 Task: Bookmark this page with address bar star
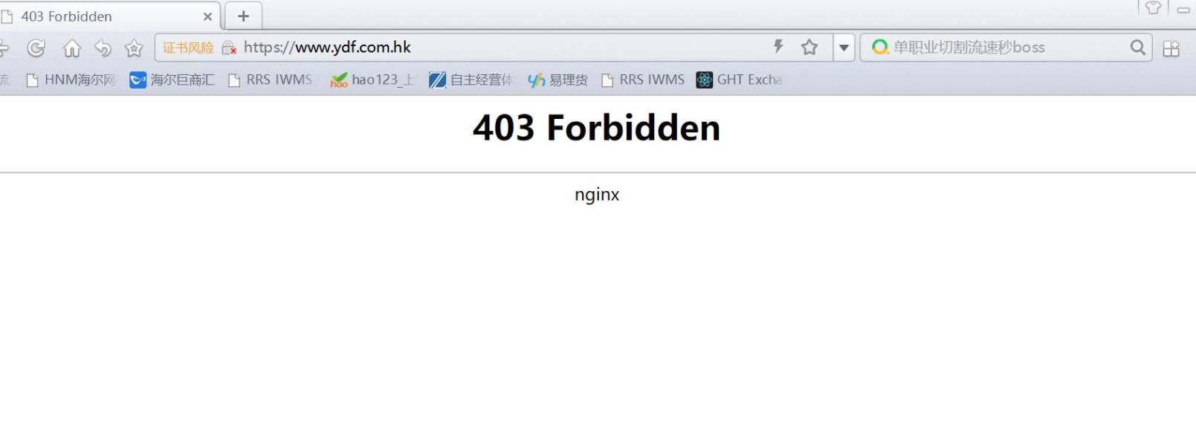[x=809, y=48]
